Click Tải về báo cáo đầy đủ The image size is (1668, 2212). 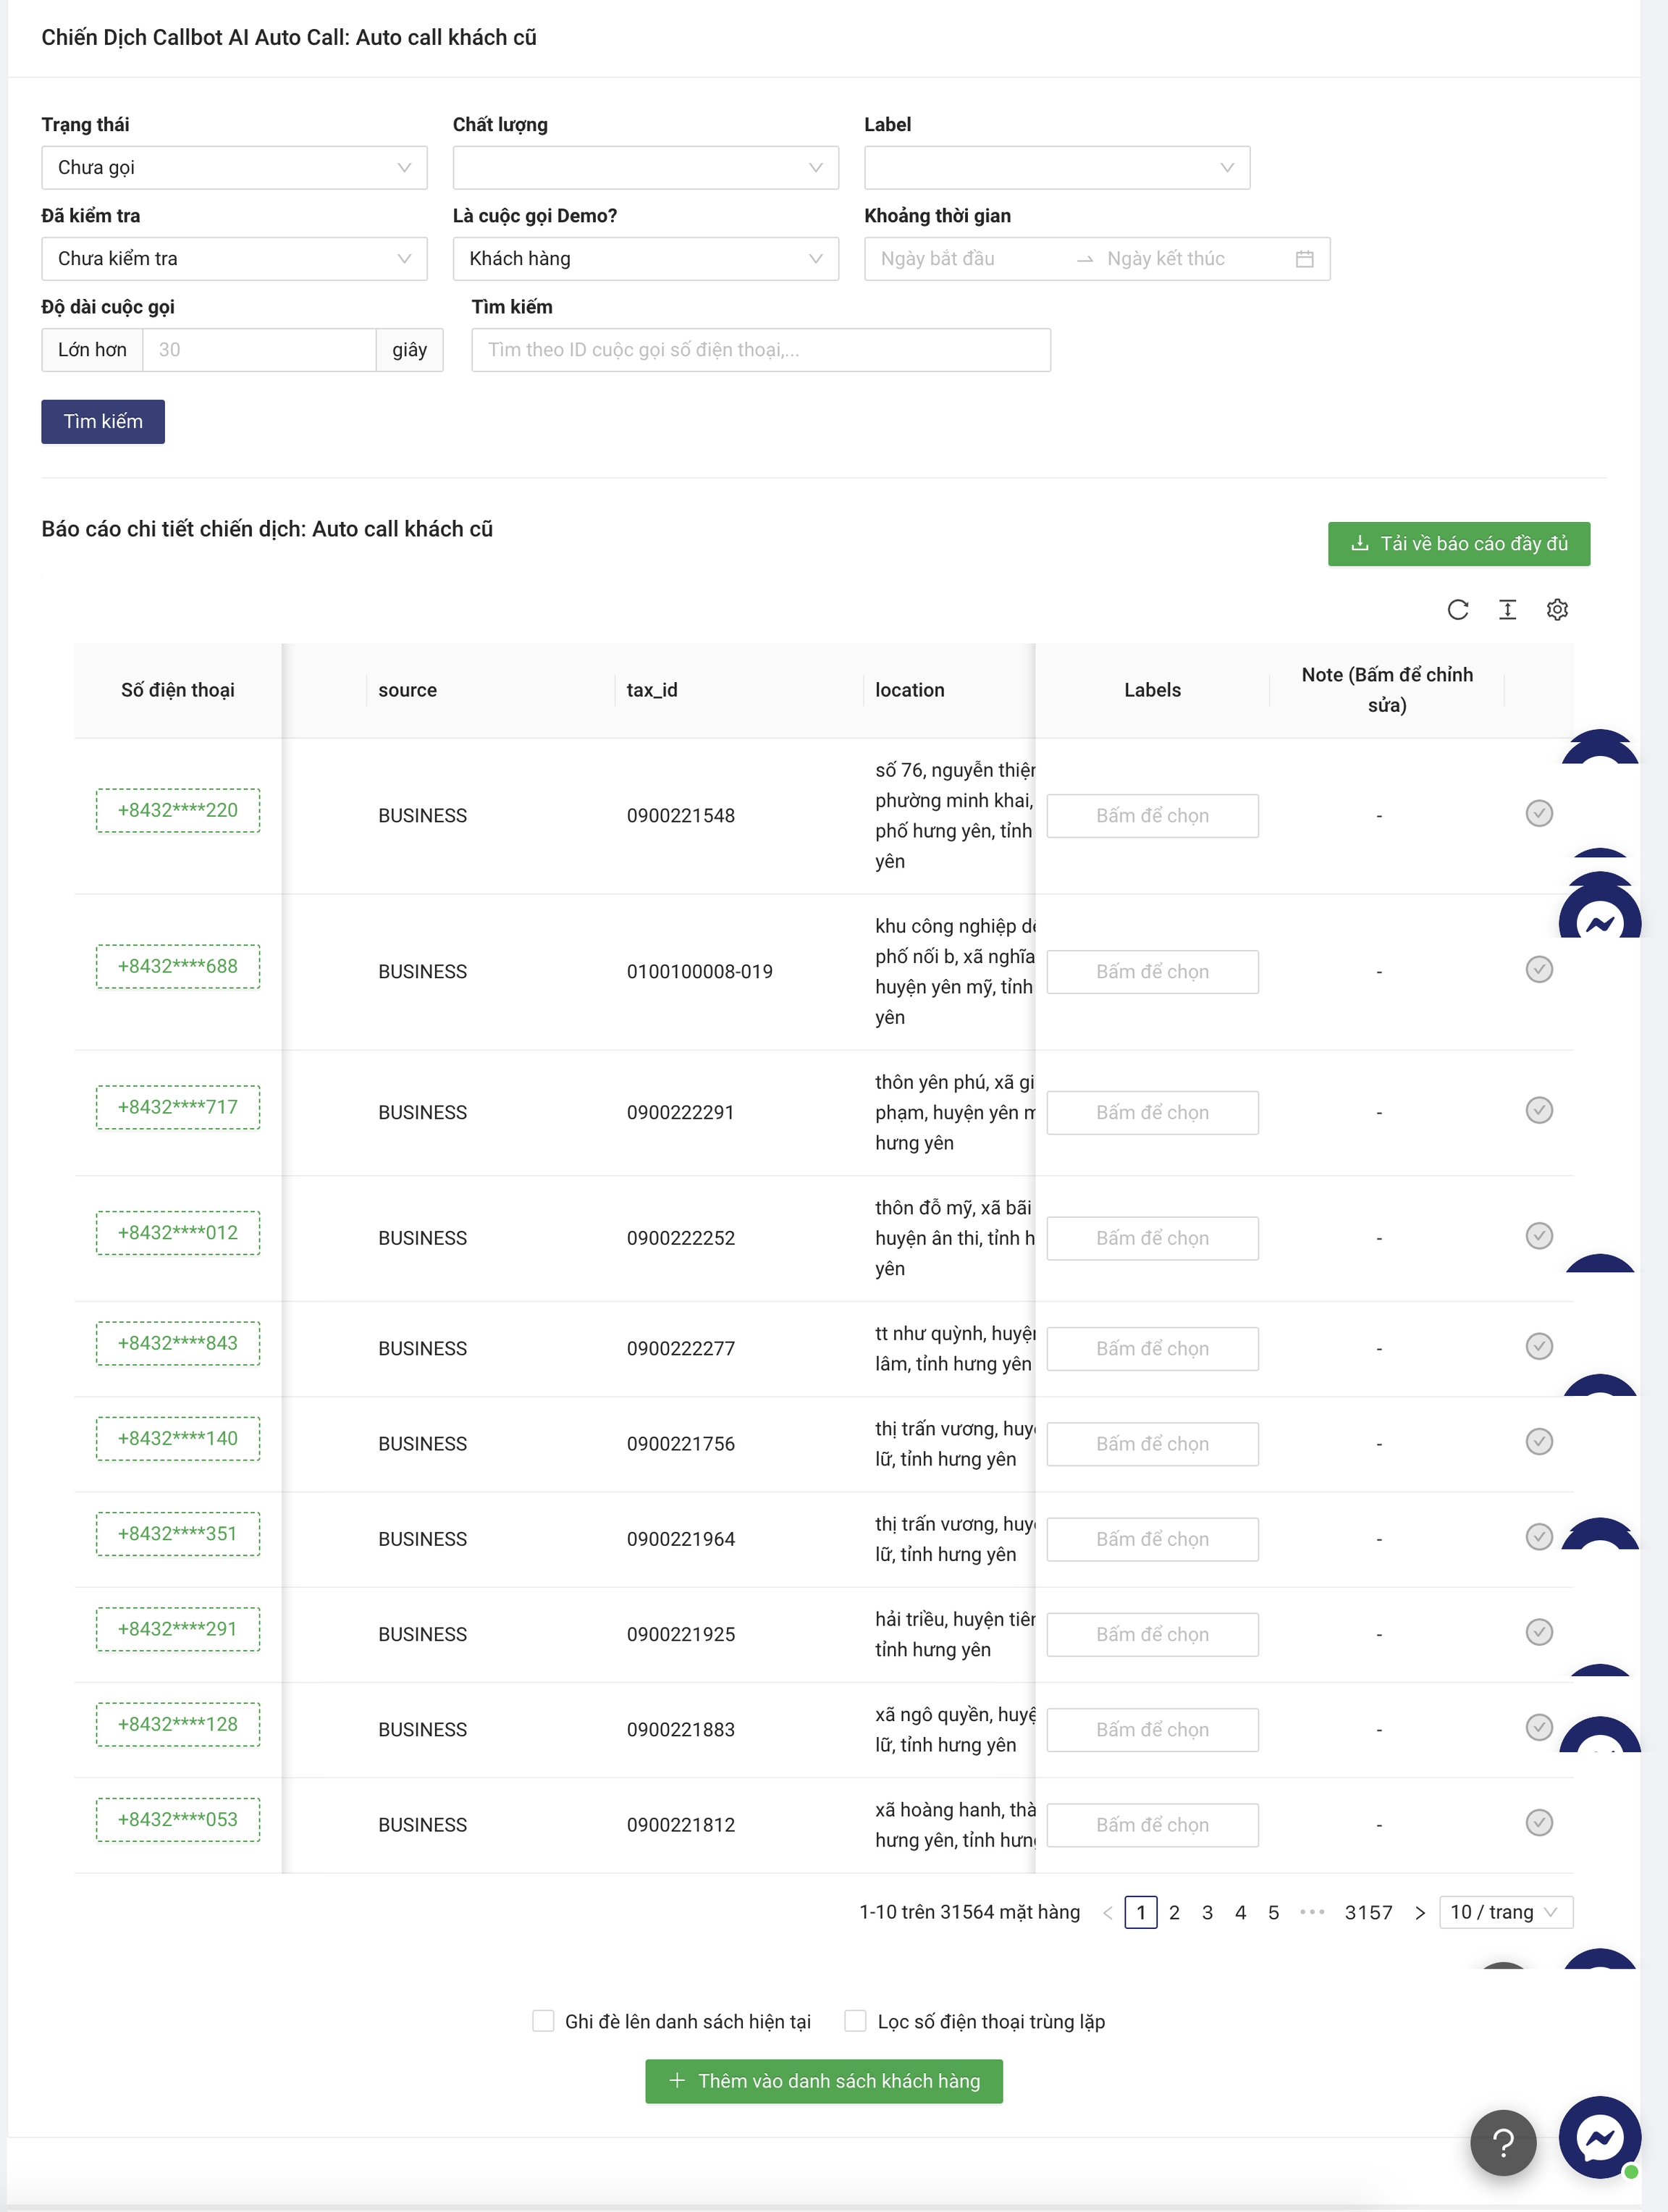1458,544
